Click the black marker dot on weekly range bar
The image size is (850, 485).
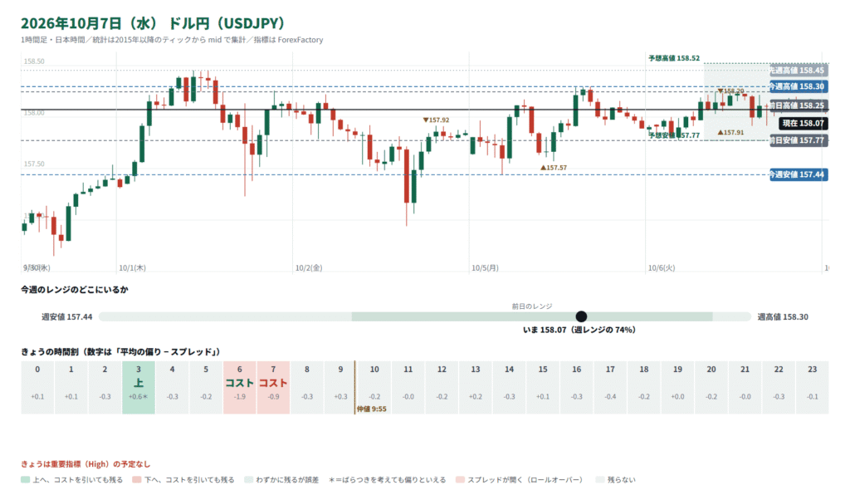pos(581,316)
